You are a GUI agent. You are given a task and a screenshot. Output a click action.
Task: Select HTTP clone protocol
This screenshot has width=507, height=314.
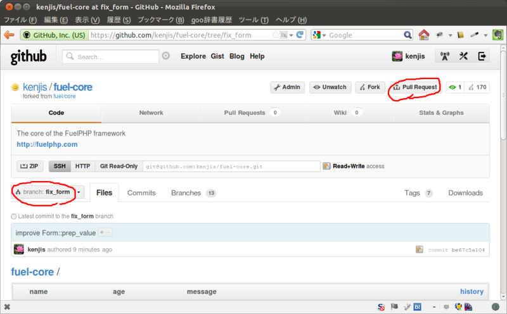click(x=83, y=166)
